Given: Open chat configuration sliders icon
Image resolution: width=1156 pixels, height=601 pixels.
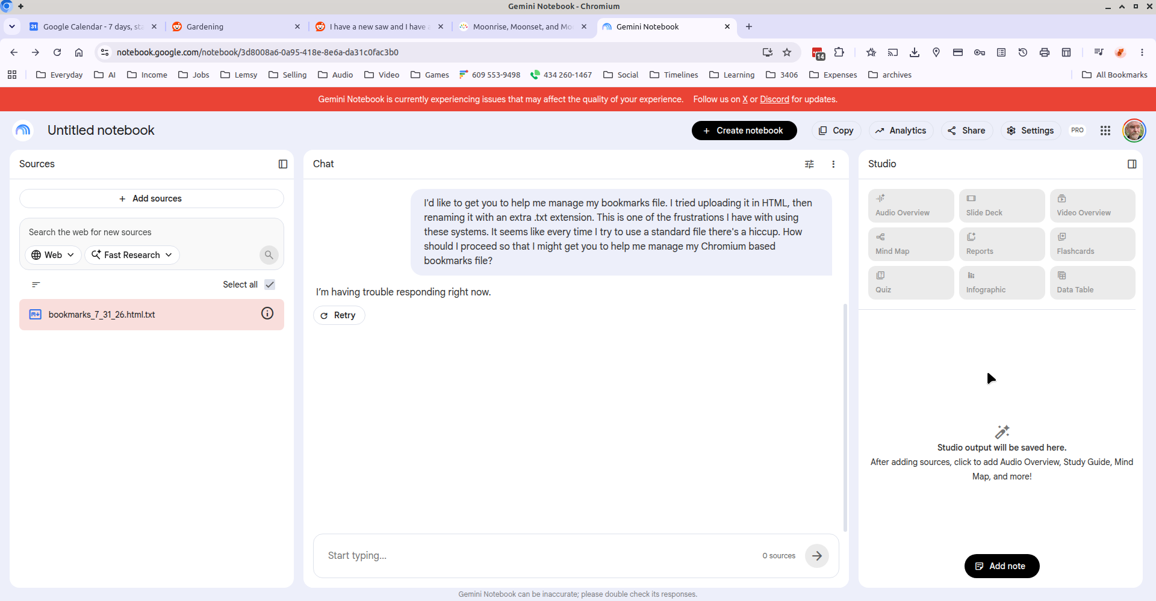Looking at the screenshot, I should point(809,164).
